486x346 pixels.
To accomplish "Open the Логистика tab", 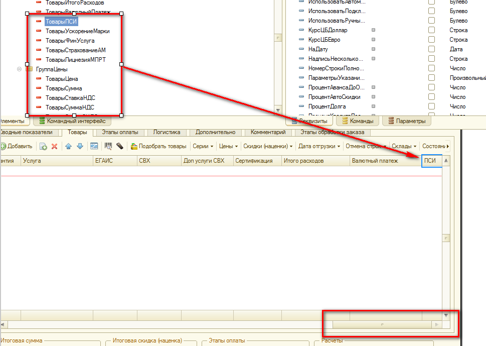I will coord(167,132).
